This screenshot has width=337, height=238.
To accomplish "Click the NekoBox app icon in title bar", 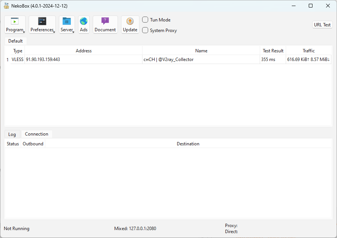I will (6, 6).
